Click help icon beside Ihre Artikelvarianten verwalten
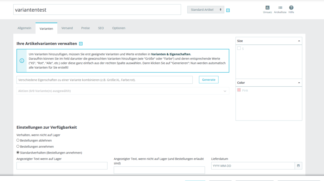The image size is (324, 181). coord(81,44)
